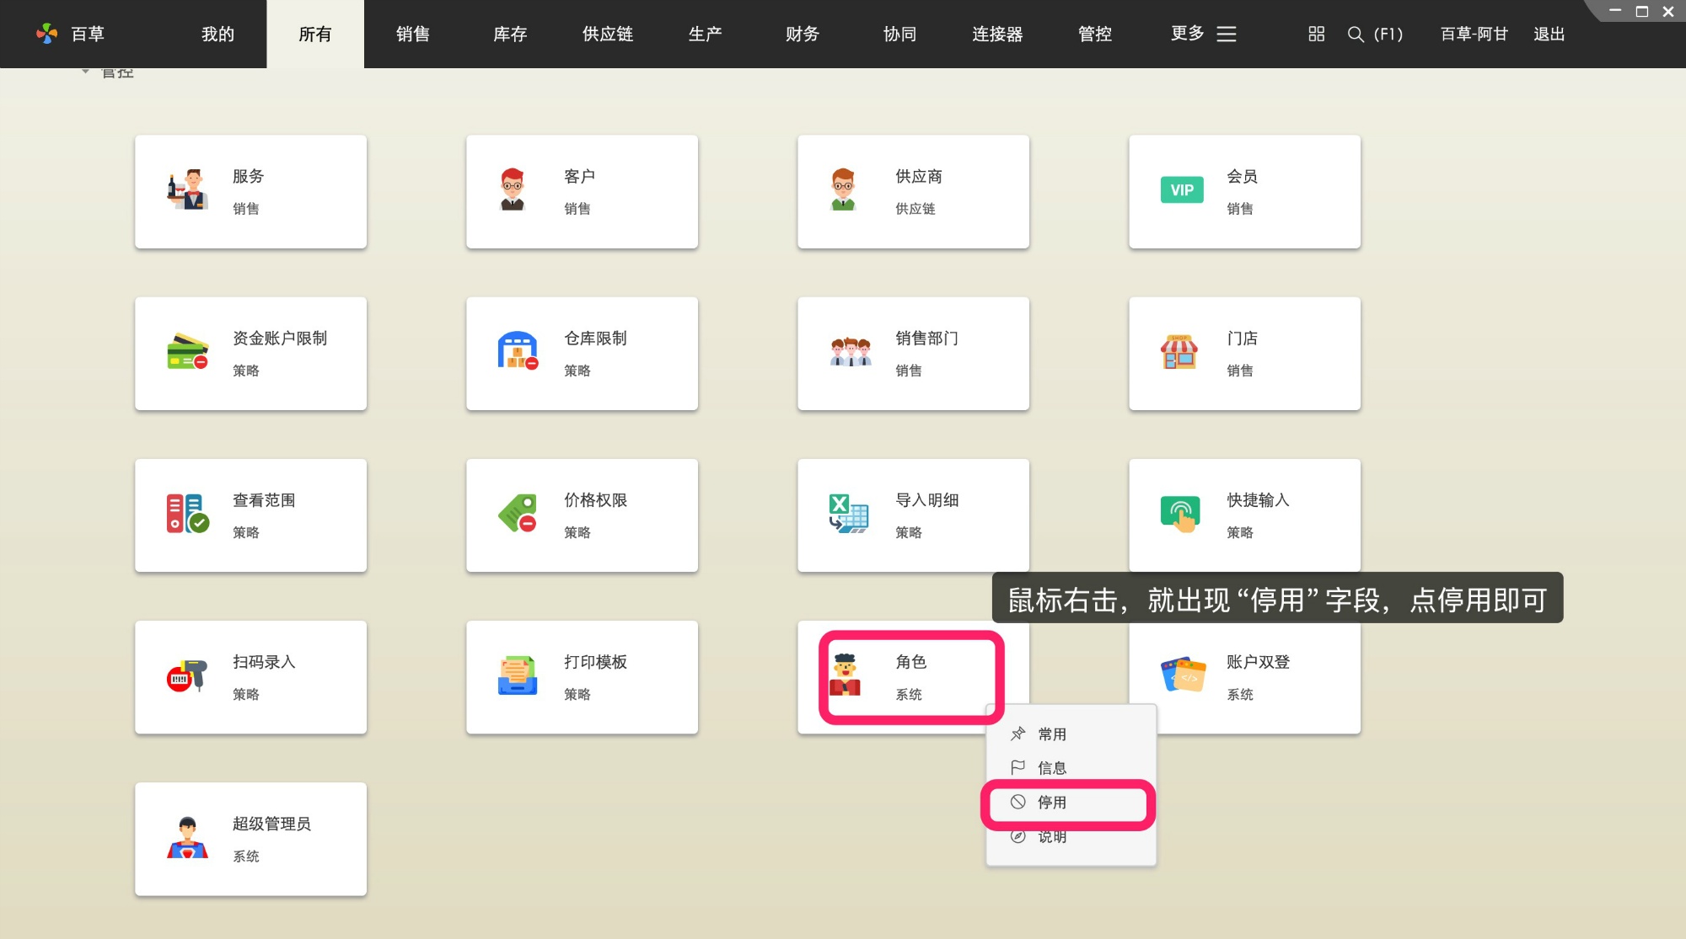Click the VIP 会员 badge icon

[x=1181, y=190]
